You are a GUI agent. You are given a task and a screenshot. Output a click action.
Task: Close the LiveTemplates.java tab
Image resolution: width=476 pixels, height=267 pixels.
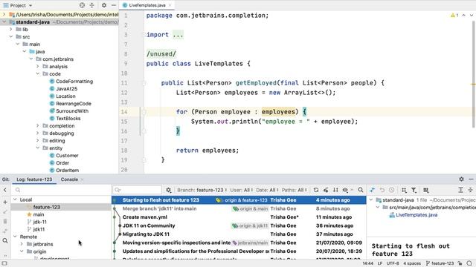[170, 5]
